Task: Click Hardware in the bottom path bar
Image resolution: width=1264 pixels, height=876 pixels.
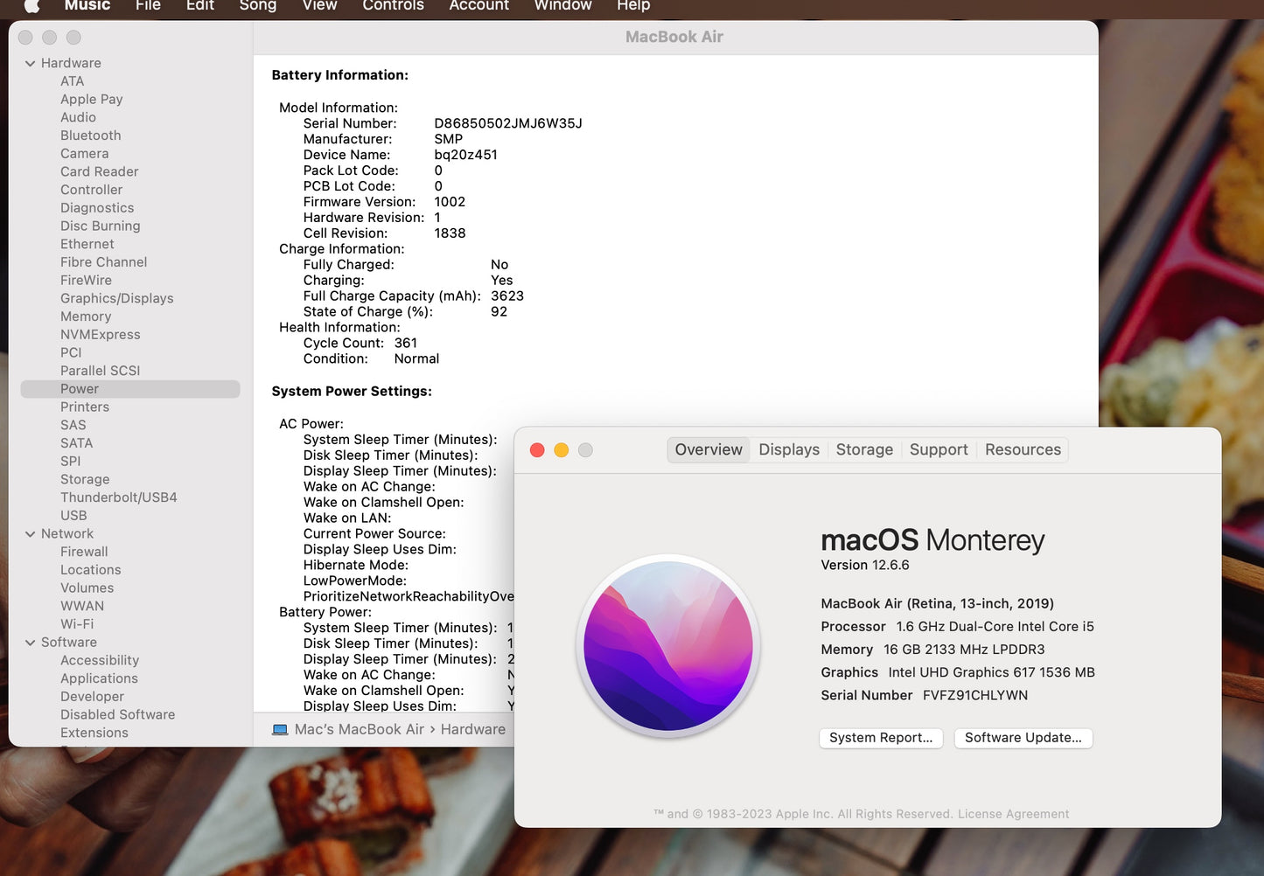Action: pyautogui.click(x=472, y=729)
